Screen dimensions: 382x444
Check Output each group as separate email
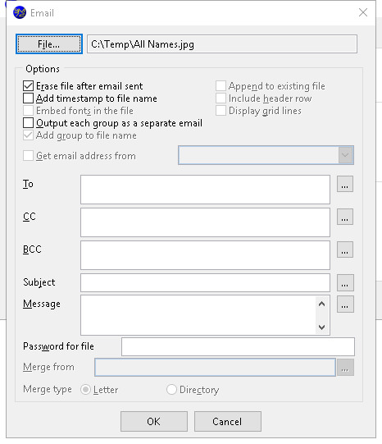28,123
